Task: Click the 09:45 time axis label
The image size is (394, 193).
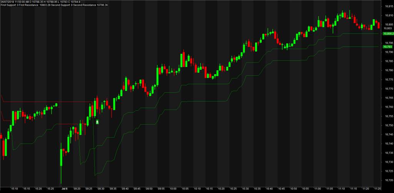Action: [137, 188]
